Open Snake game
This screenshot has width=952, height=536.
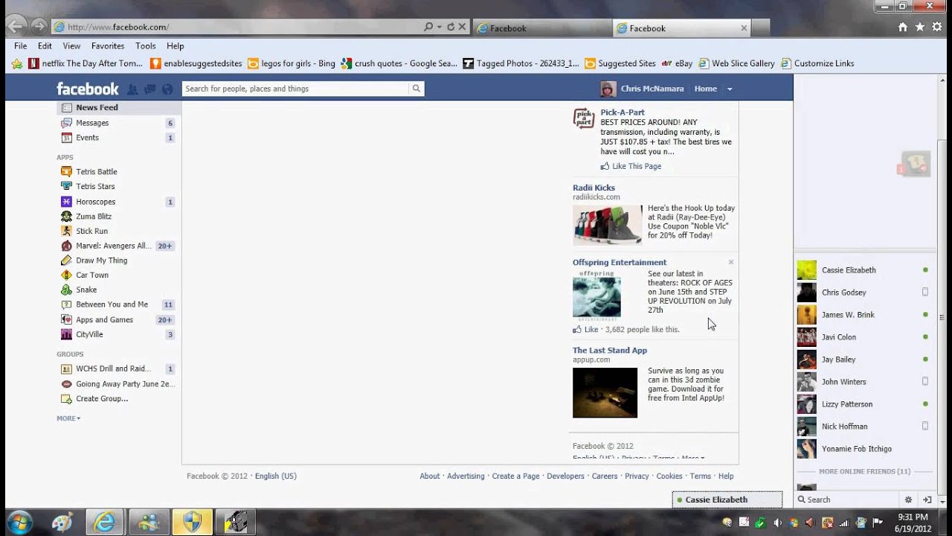pyautogui.click(x=86, y=290)
